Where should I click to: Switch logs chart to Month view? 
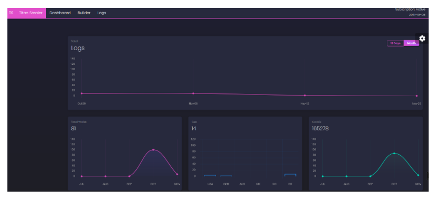point(411,43)
